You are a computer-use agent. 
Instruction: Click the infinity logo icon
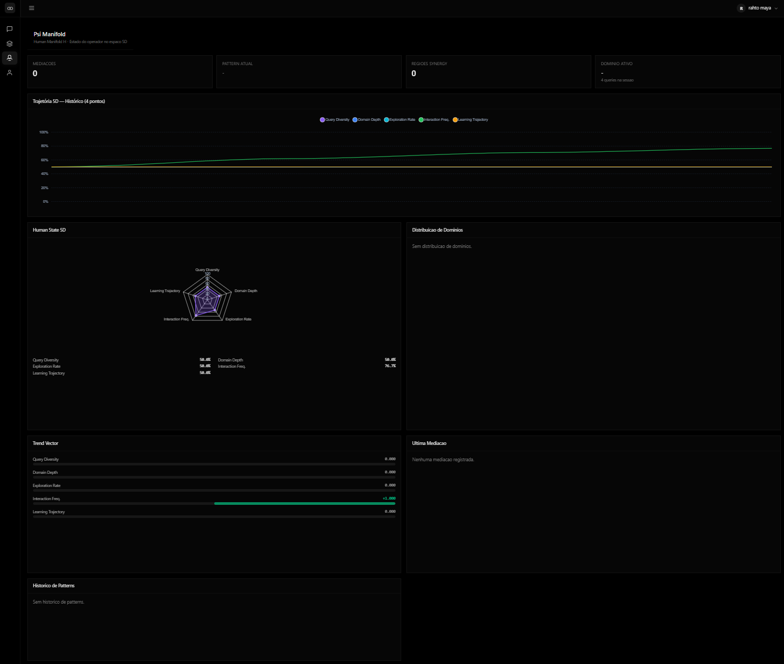9,8
